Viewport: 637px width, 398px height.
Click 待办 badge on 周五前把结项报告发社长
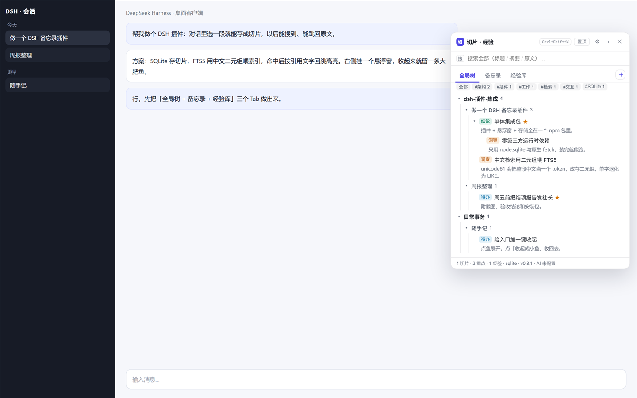485,197
